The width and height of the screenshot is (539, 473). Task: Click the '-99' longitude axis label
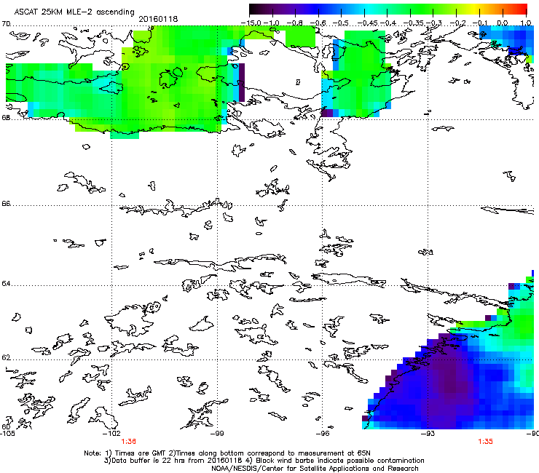tap(217, 433)
